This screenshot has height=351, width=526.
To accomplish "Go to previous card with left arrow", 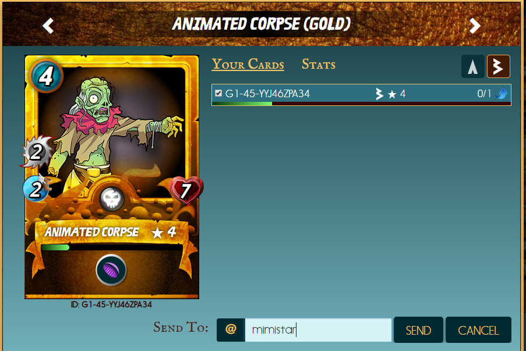I will coord(48,26).
